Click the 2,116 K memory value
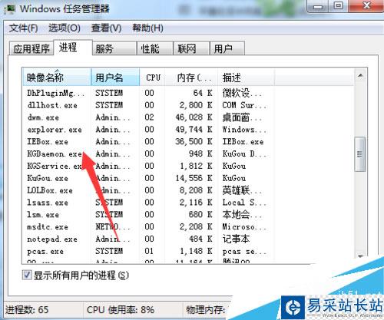The height and width of the screenshot is (320, 384). 196,203
